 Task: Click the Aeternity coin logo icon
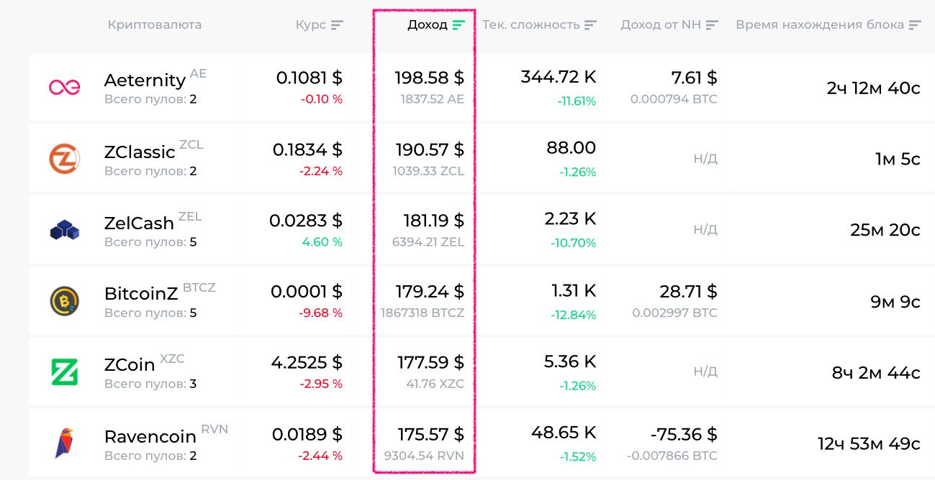[x=64, y=87]
